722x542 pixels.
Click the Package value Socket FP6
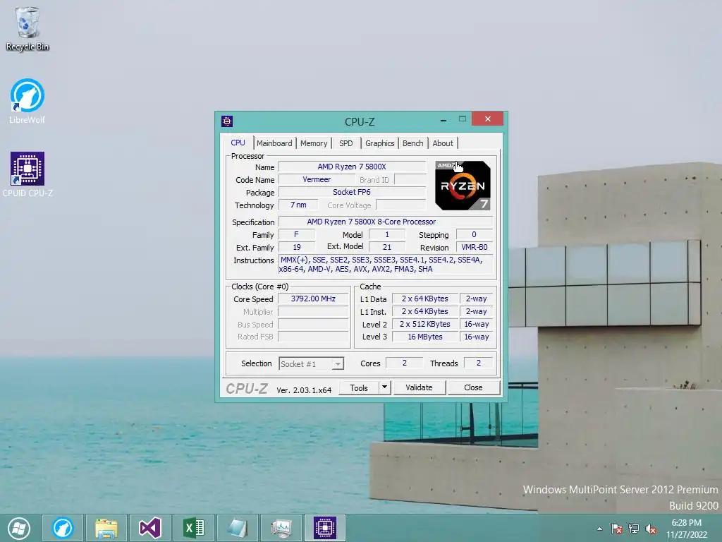coord(352,192)
